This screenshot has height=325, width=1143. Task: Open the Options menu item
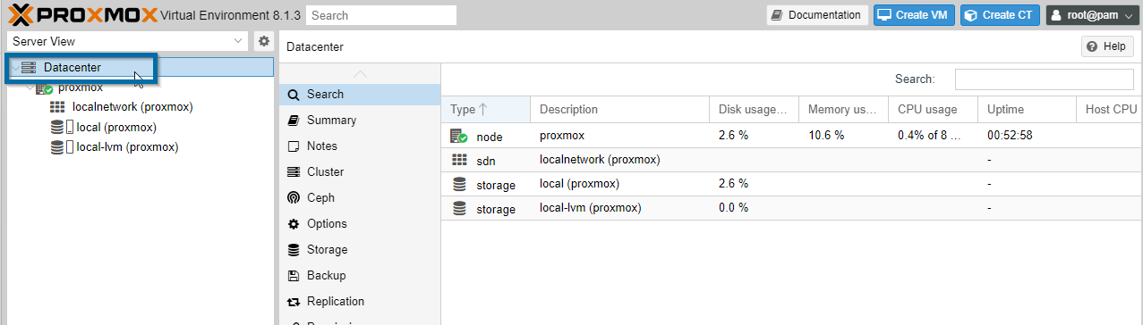(360, 223)
